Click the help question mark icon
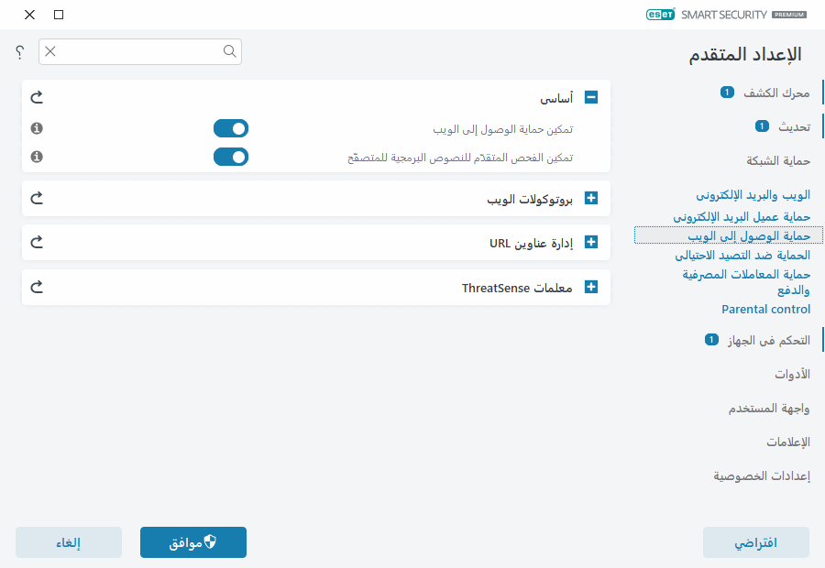Screen dimensions: 825x568 [18, 52]
